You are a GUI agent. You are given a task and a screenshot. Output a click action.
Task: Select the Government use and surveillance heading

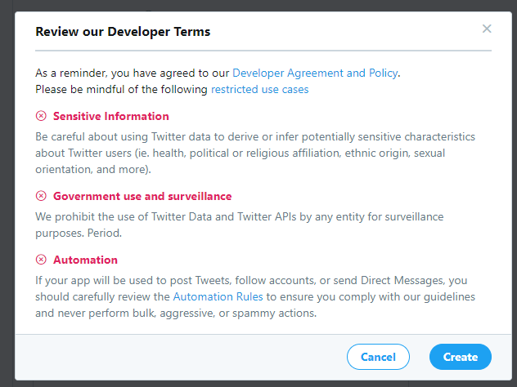(142, 196)
